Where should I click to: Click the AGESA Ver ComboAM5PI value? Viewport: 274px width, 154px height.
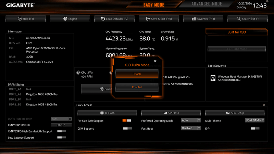(x=40, y=62)
